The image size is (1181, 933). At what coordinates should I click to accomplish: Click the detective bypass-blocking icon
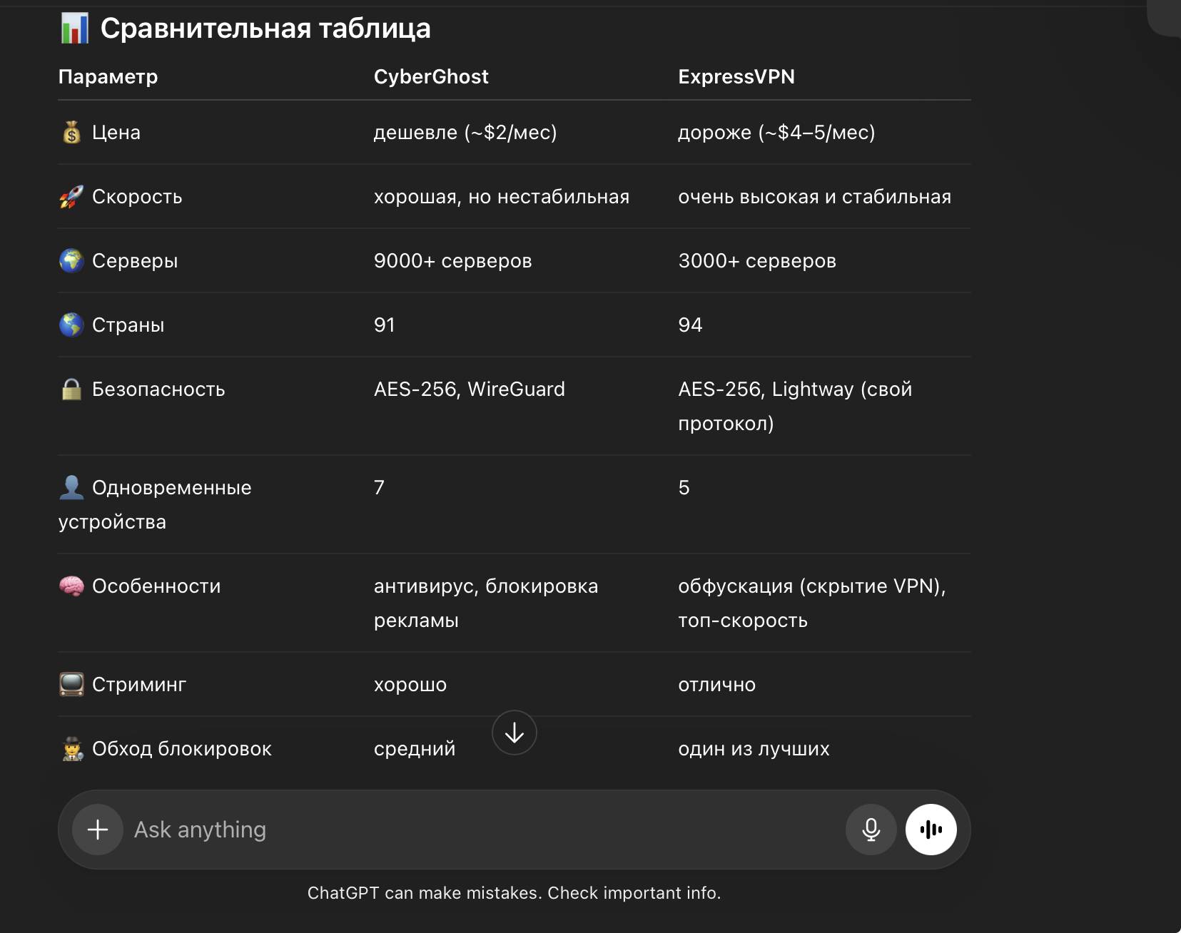[72, 749]
